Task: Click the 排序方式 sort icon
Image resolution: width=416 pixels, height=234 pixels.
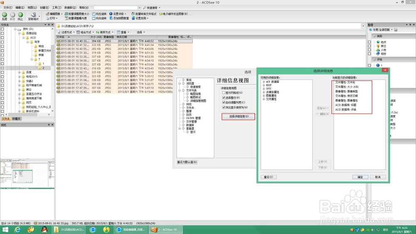Action: [x=97, y=32]
